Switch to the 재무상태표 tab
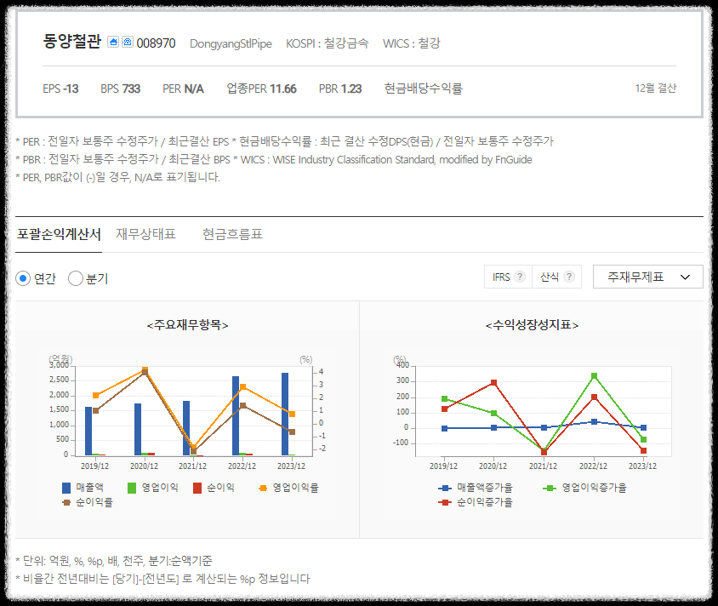Viewport: 718px width, 606px height. point(145,235)
